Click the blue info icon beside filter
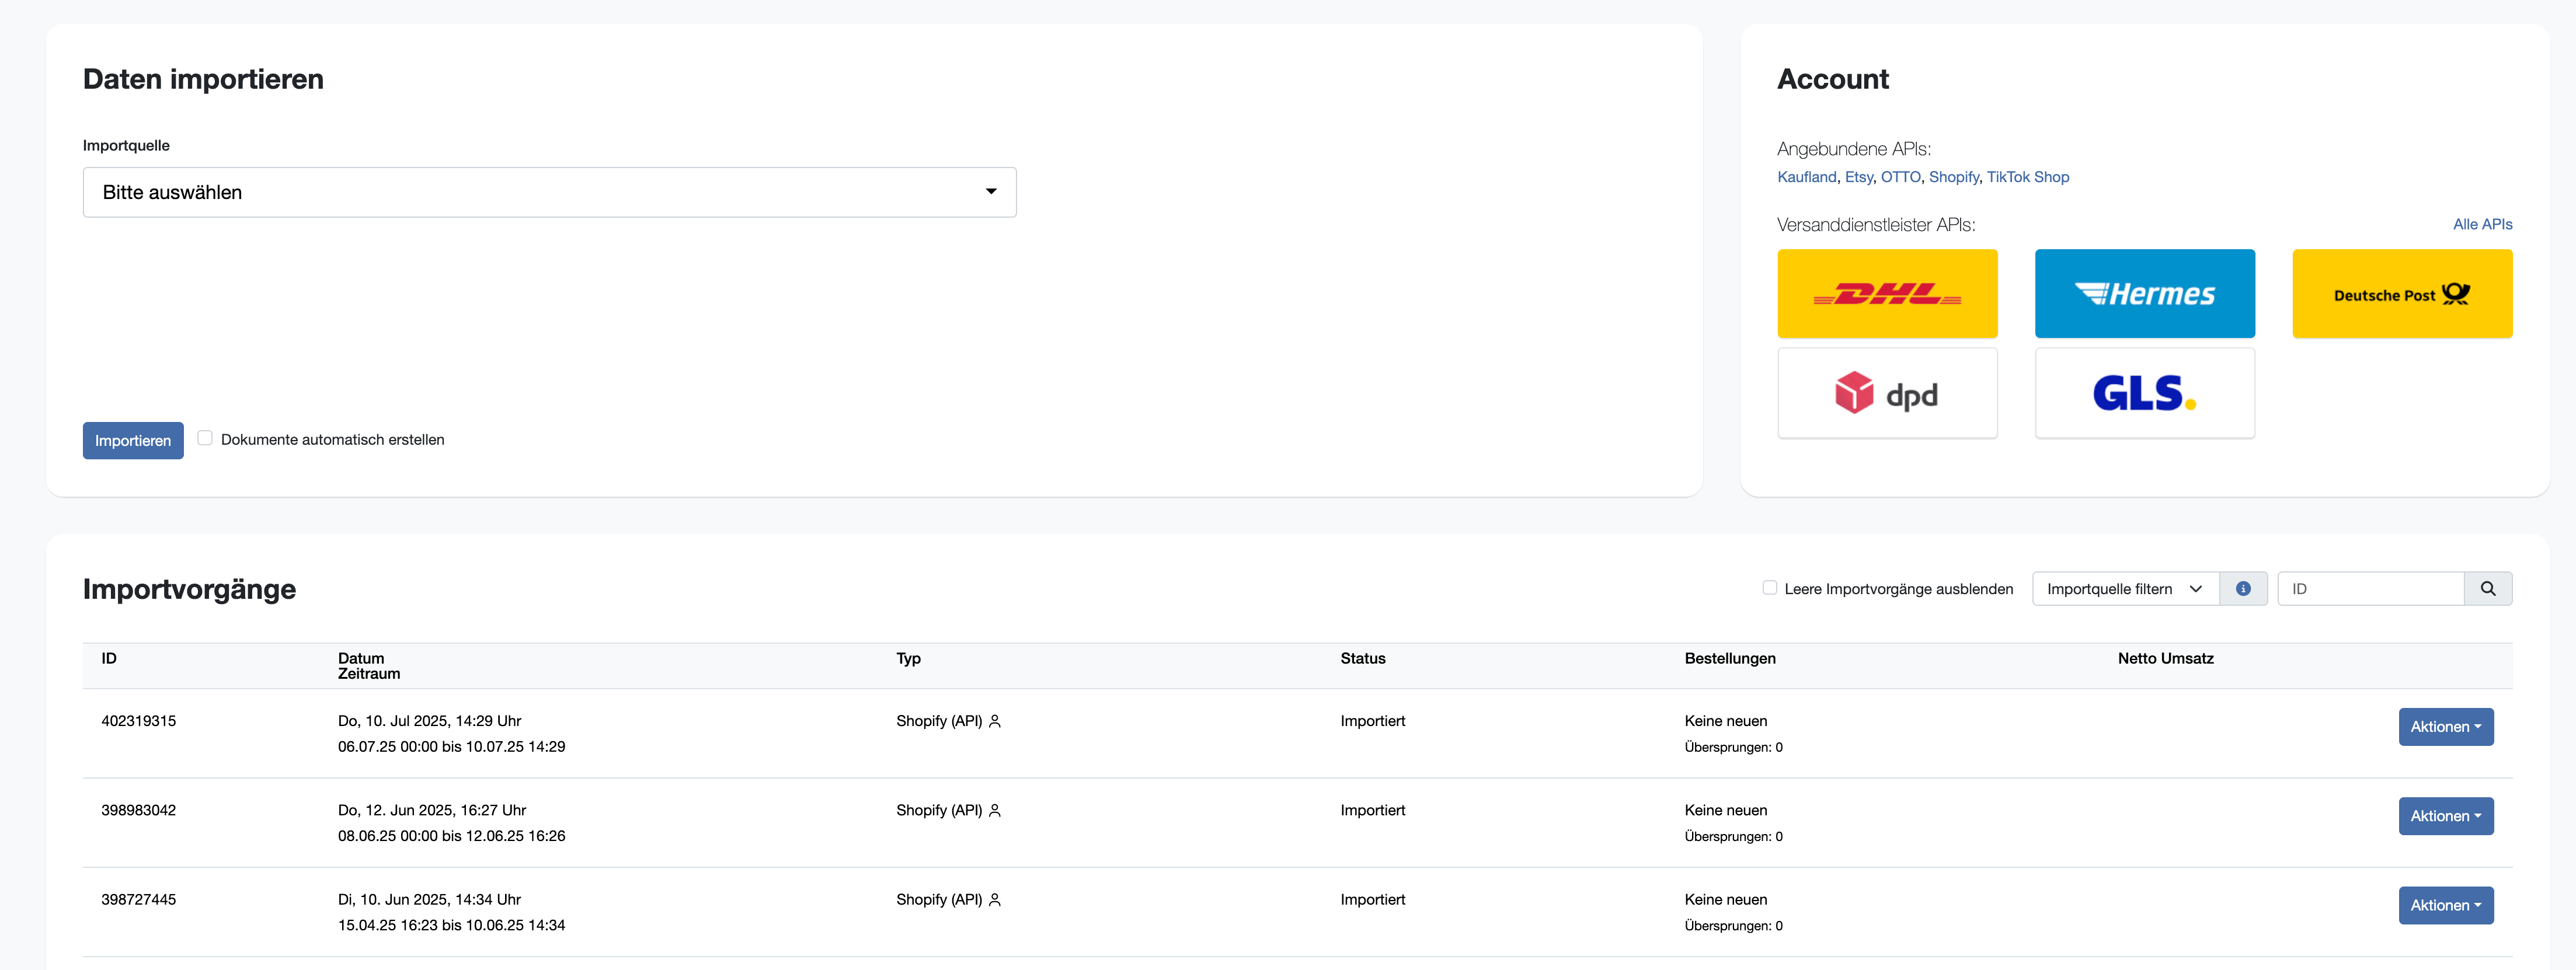Image resolution: width=2576 pixels, height=970 pixels. 2243,589
